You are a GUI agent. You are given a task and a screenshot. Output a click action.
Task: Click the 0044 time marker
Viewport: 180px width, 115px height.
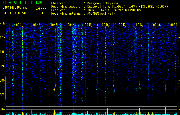point(71,25)
